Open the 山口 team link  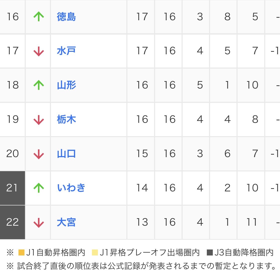point(66,154)
